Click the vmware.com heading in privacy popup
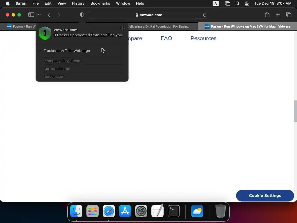Image resolution: width=297 pixels, height=223 pixels. (66, 30)
